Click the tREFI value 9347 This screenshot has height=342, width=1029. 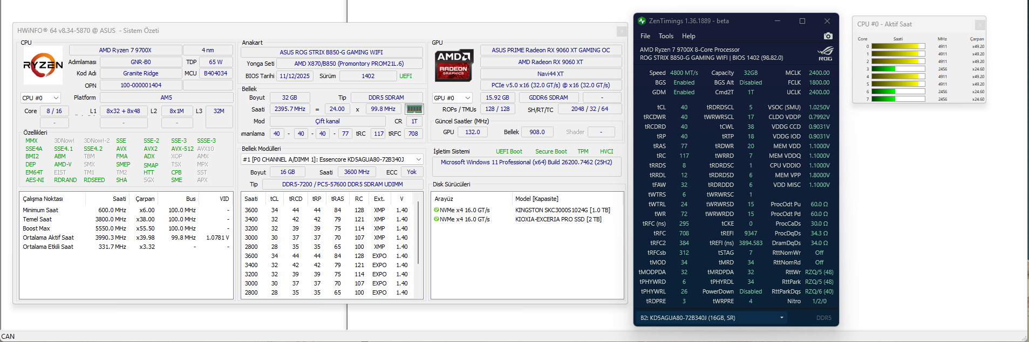751,233
